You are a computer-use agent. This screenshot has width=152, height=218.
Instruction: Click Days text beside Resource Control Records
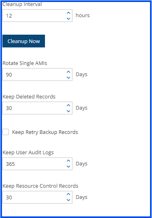pos(82,197)
